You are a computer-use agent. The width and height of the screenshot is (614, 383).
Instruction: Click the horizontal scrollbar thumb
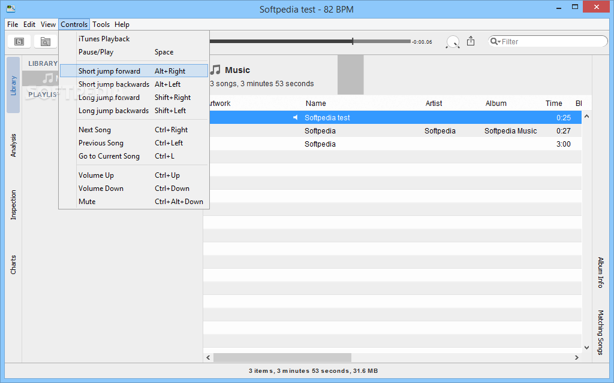point(282,358)
